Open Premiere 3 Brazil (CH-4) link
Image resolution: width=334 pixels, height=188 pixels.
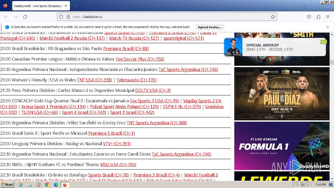(x=156, y=175)
